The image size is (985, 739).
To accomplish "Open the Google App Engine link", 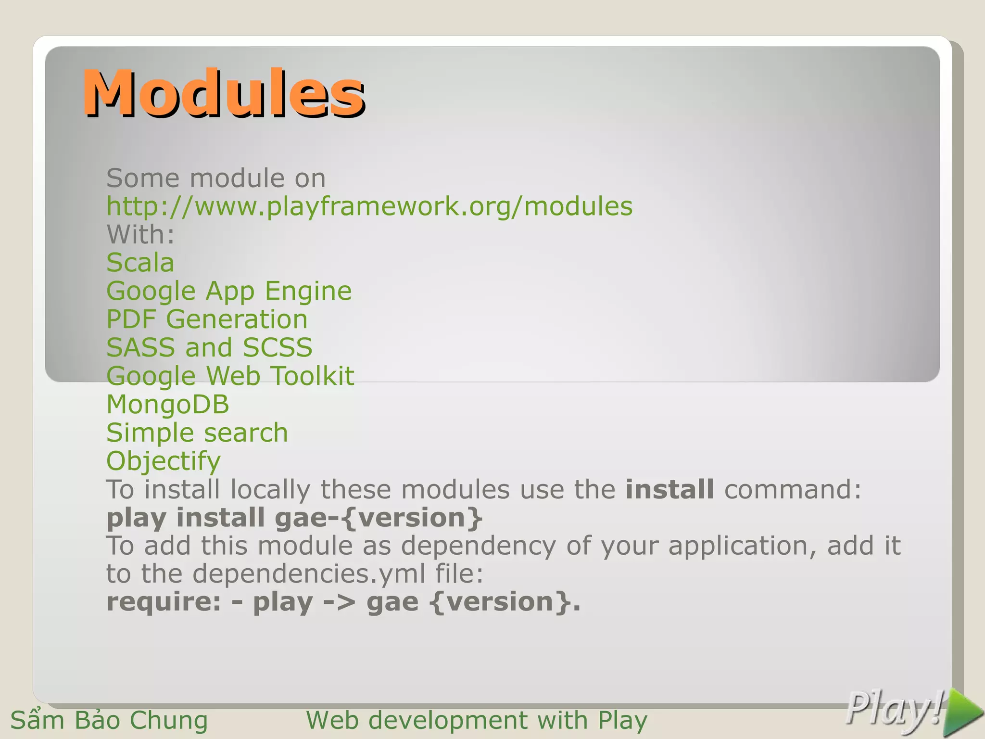I will 229,292.
